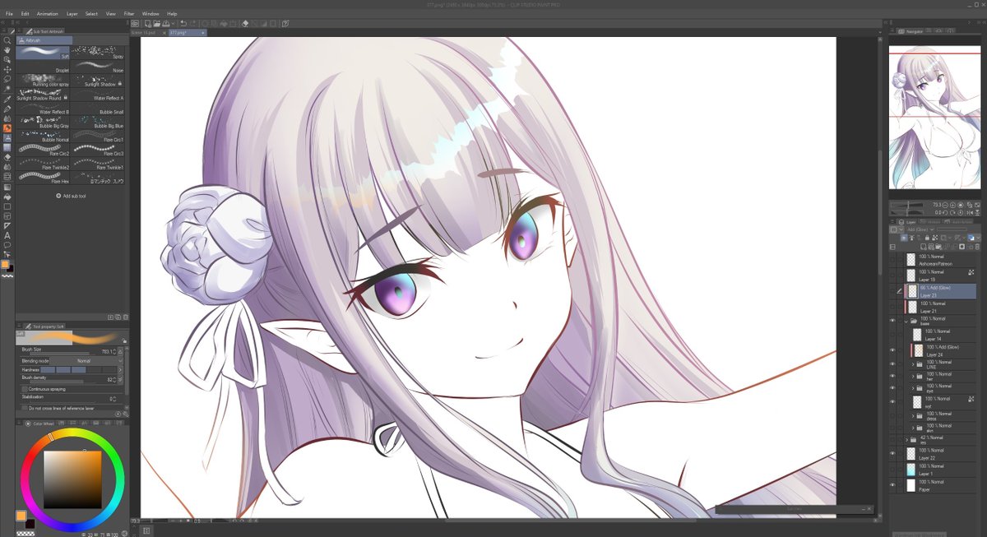Screen dimensions: 987x537
Task: Choose the Flare Hex sub tool
Action: (x=44, y=178)
